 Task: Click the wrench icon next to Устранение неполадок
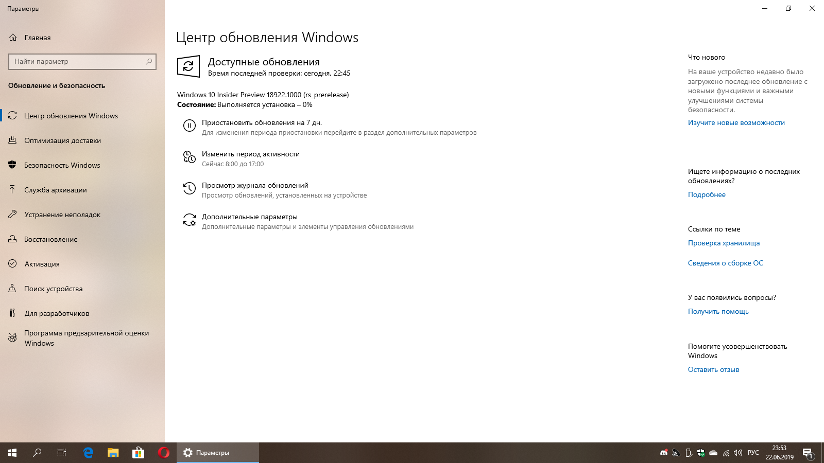pos(12,215)
